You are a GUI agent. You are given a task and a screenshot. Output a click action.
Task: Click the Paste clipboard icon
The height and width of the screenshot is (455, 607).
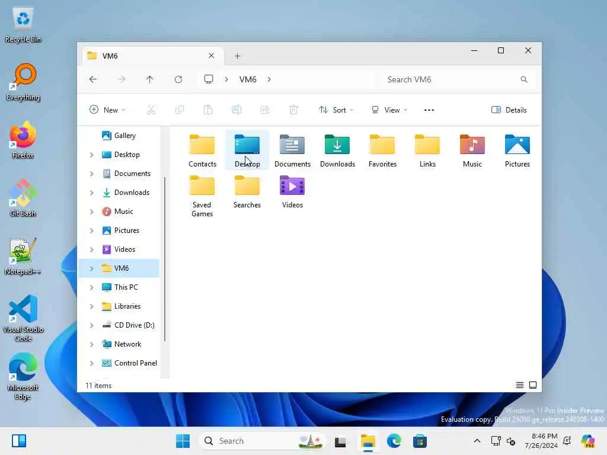tap(208, 110)
